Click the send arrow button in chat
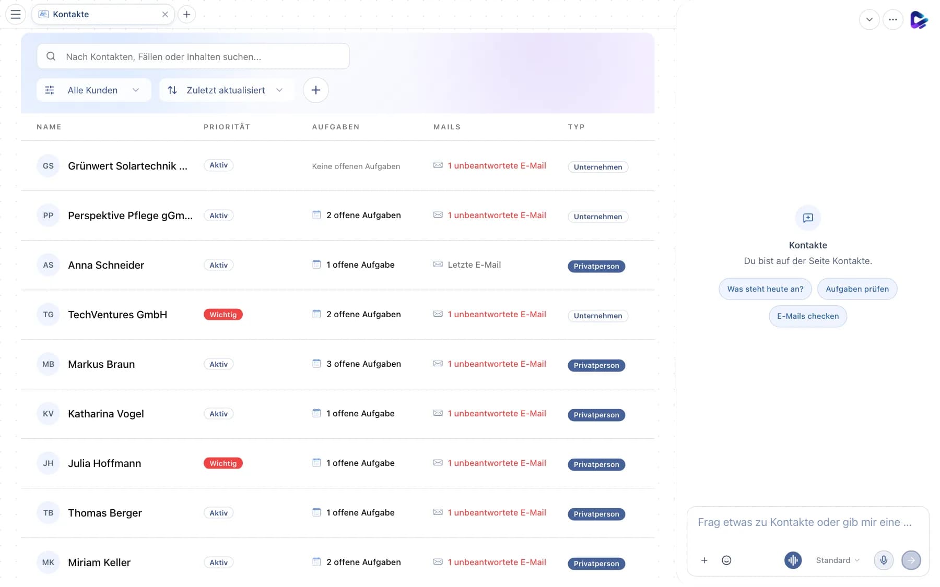Screen dimensions: 940x587 tap(911, 560)
